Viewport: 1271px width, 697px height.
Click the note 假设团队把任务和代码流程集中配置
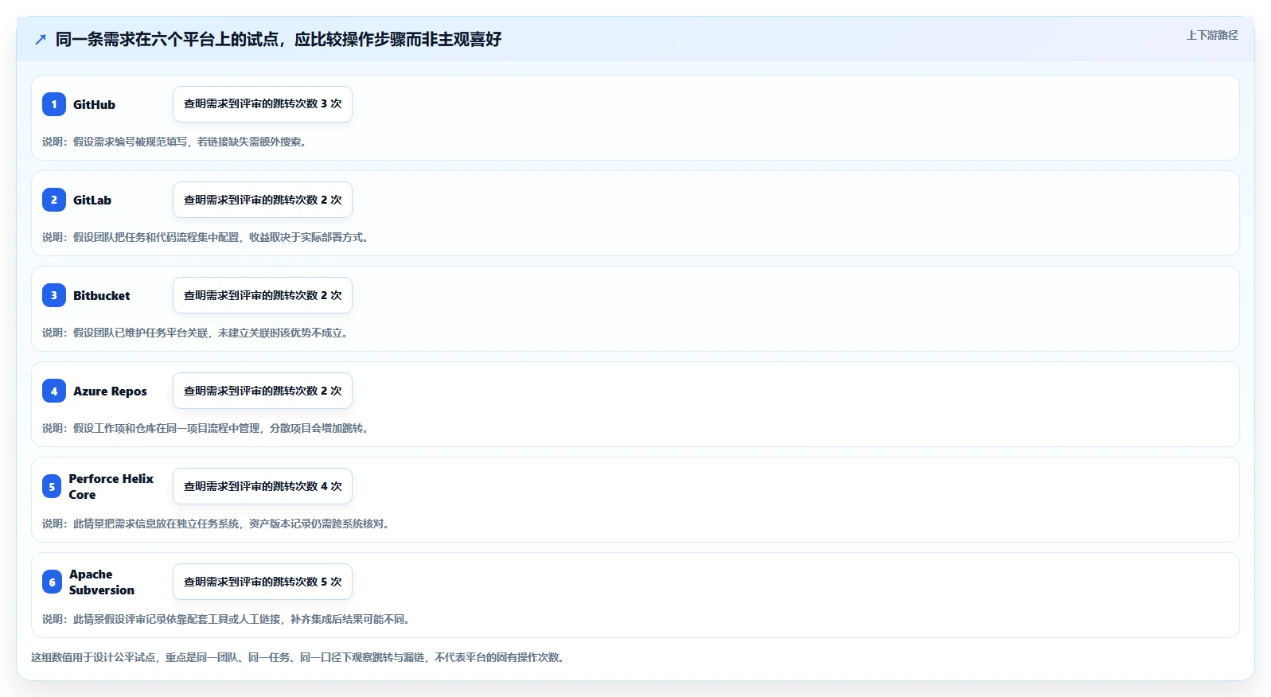[x=205, y=237]
